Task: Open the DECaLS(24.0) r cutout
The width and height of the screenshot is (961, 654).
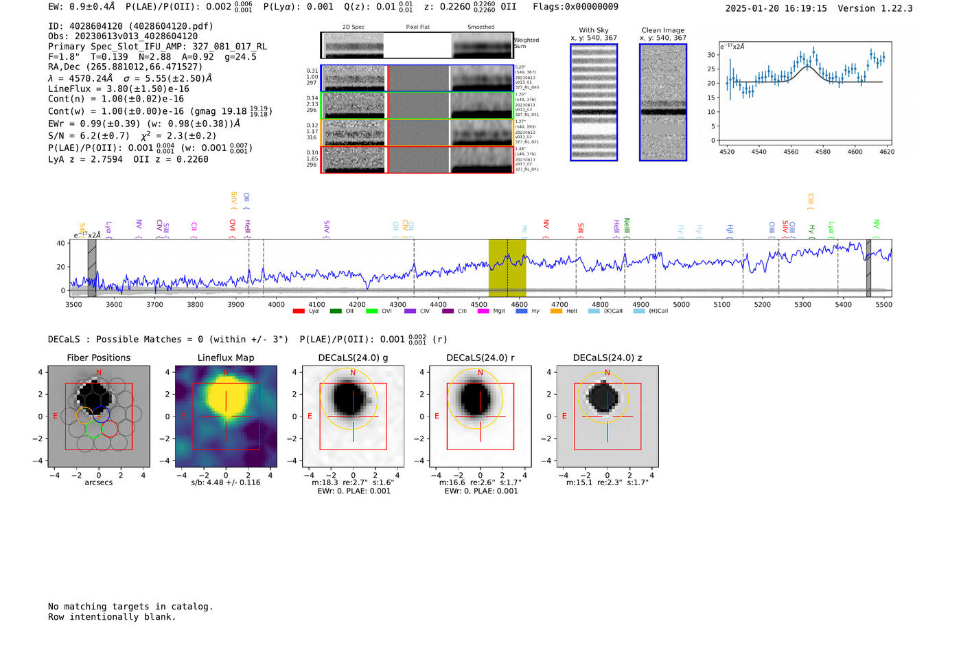Action: (480, 417)
